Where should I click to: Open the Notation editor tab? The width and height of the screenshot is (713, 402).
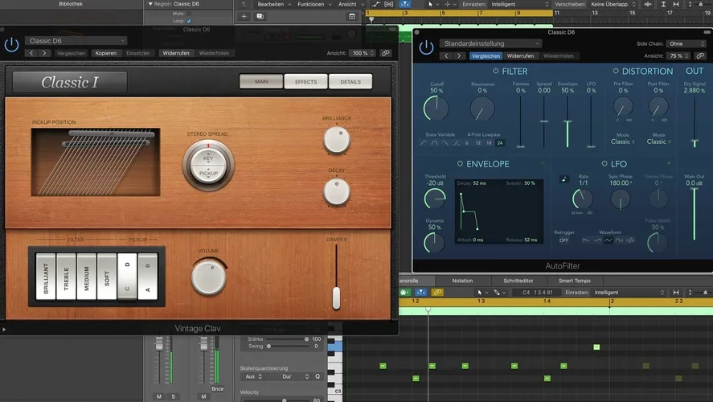[x=461, y=281]
